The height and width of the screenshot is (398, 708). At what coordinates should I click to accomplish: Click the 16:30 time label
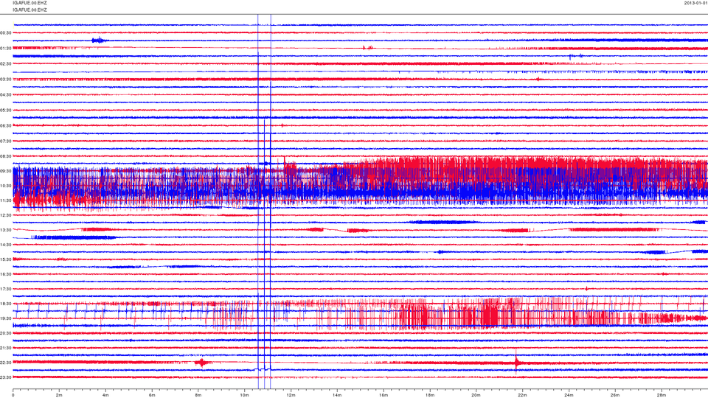tap(6, 274)
